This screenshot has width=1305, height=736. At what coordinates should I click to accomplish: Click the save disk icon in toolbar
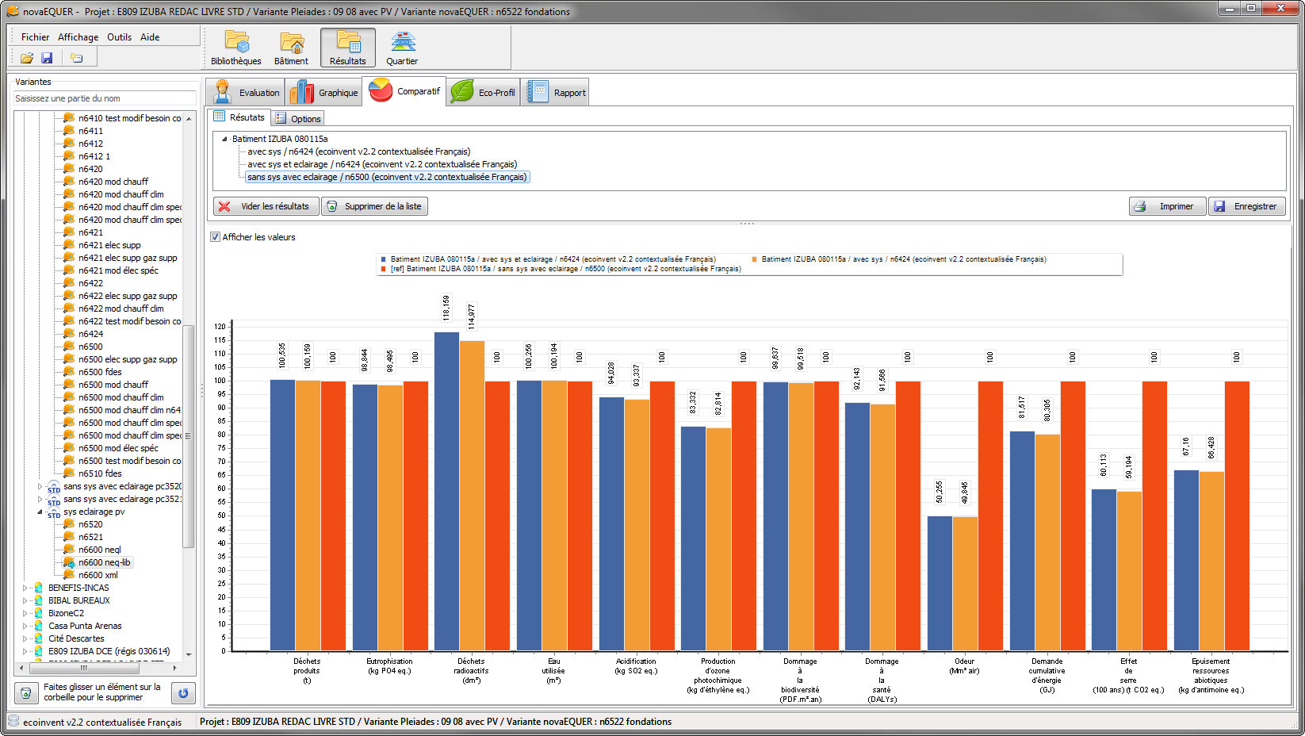point(47,58)
